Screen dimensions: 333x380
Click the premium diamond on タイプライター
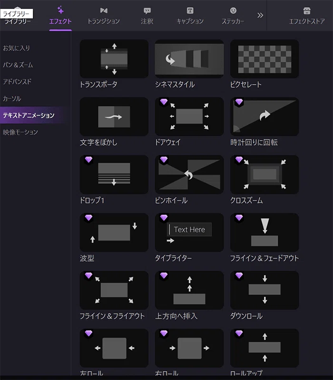point(164,218)
